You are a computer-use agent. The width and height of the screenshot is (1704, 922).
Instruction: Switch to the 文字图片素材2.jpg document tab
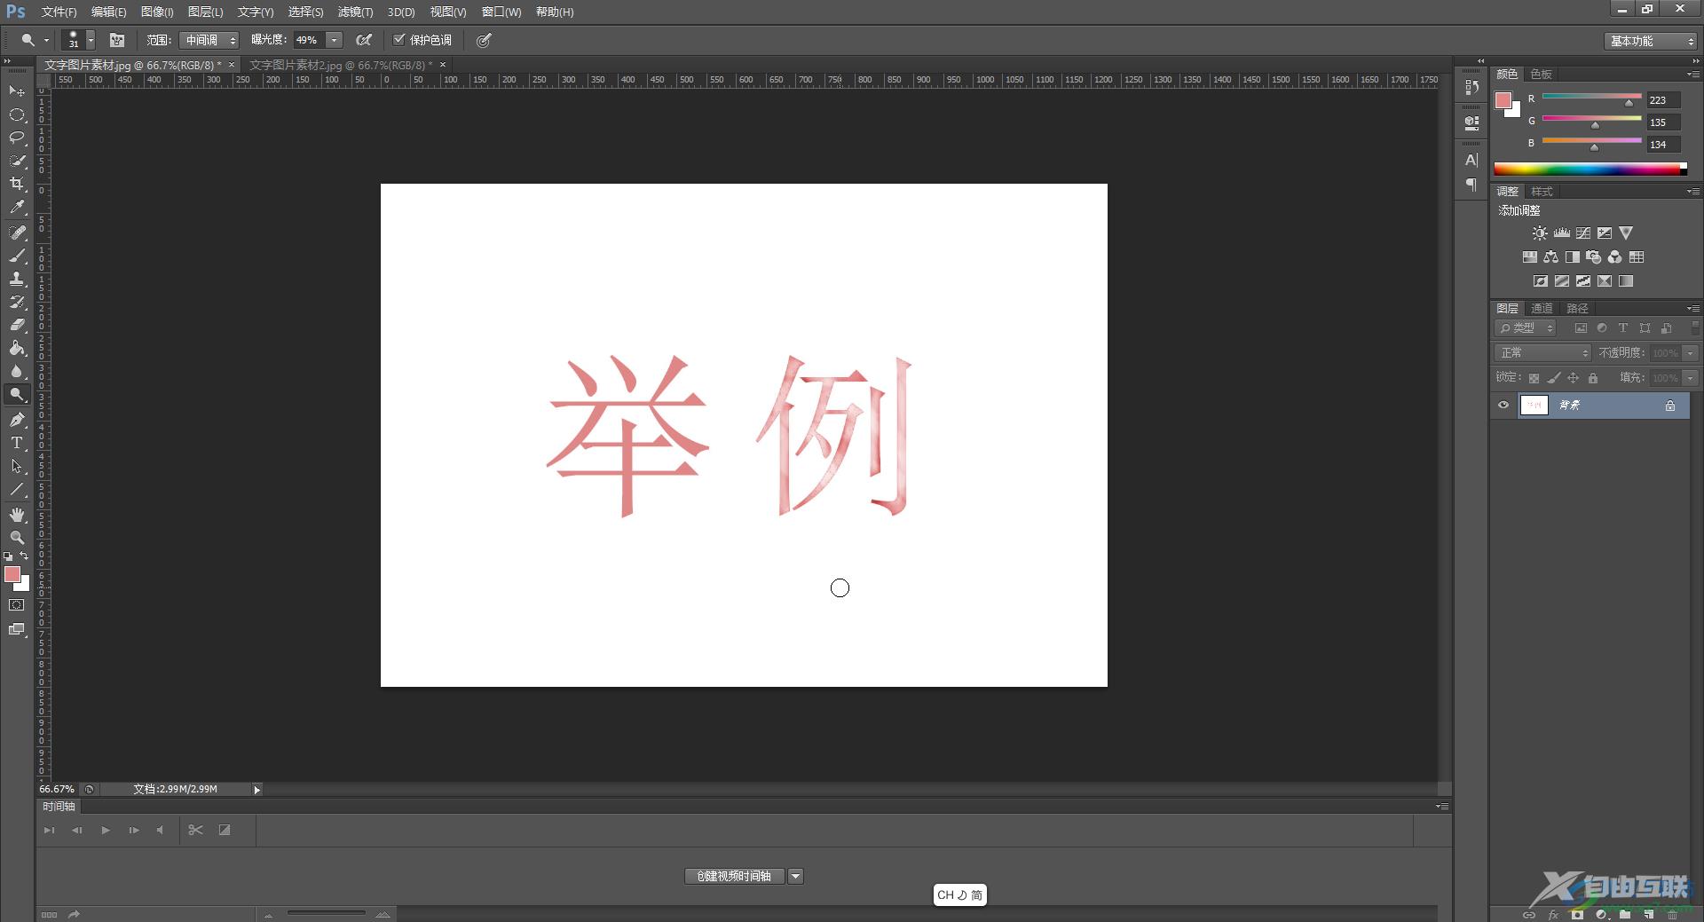point(341,65)
